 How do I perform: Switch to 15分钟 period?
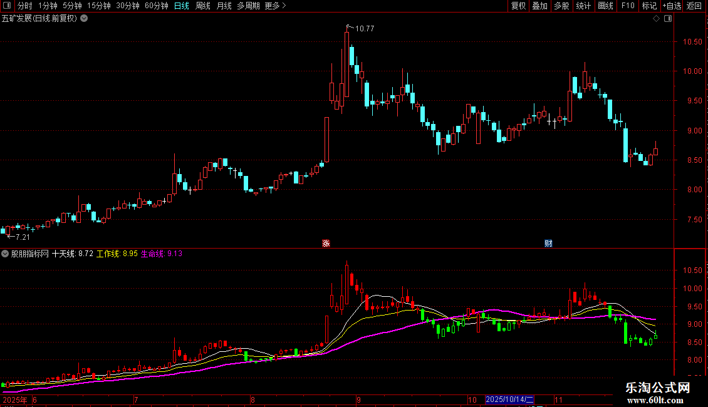coord(99,6)
